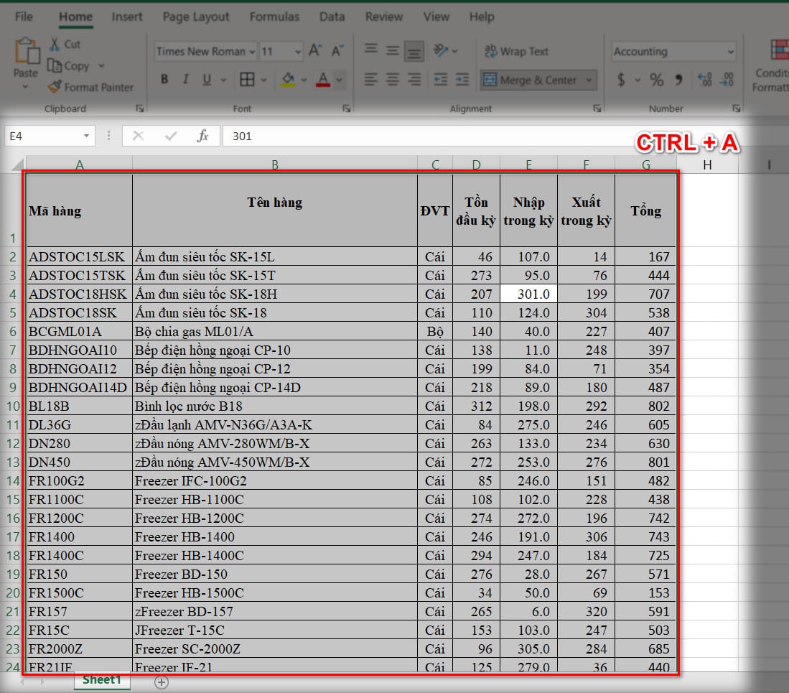Click the Increase Decimal icon
The width and height of the screenshot is (789, 693).
704,80
